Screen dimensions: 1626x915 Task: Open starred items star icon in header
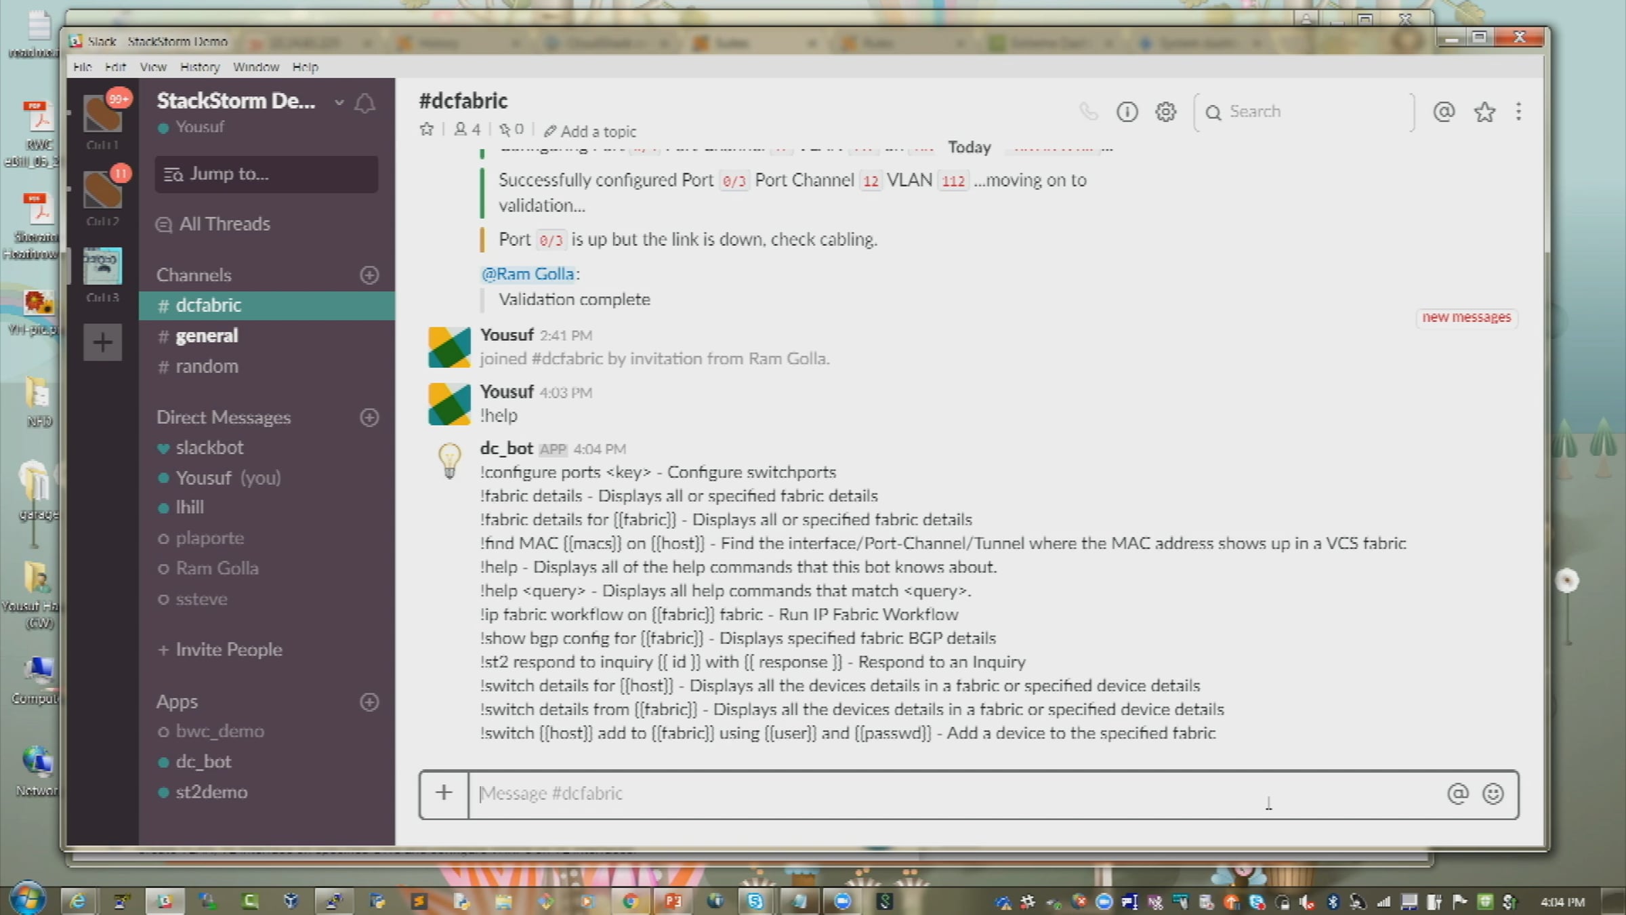click(1484, 111)
